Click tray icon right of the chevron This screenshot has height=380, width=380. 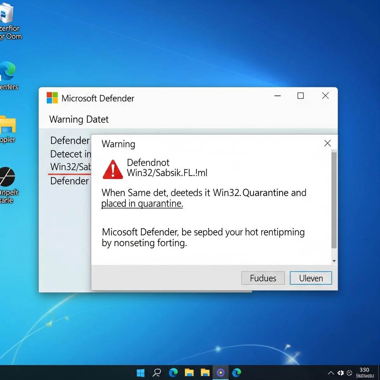point(341,373)
